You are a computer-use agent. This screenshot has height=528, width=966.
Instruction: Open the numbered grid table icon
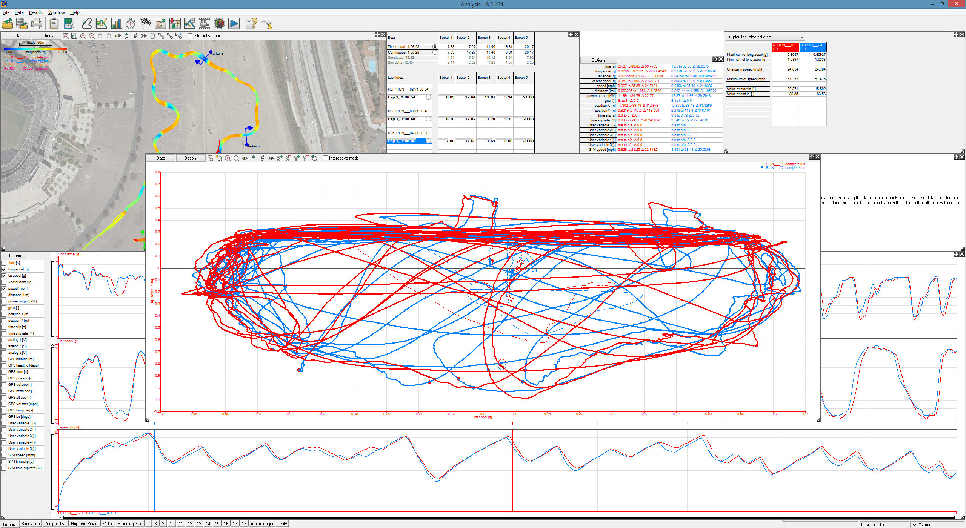pyautogui.click(x=175, y=23)
